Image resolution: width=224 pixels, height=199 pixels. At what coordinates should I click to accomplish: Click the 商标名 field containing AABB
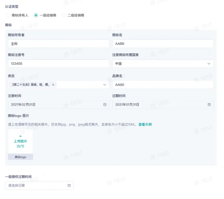tap(163, 44)
